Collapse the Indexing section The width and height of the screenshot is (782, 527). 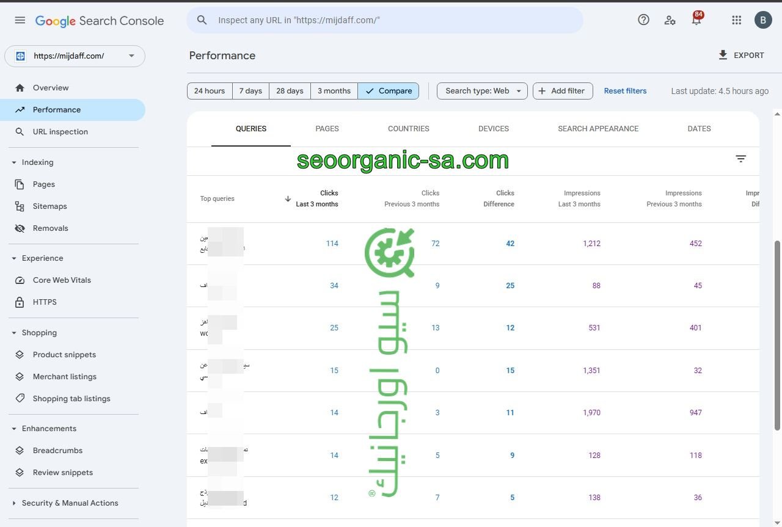[x=14, y=162]
